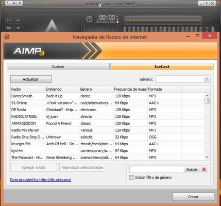
Task: Open the Género dropdown list
Action: [207, 79]
